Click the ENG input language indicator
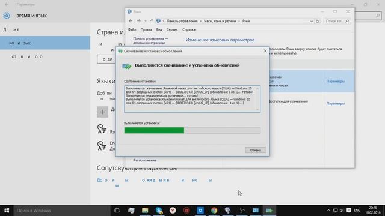385x216 pixels. [357, 211]
